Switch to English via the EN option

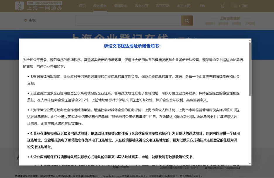[x=202, y=6]
